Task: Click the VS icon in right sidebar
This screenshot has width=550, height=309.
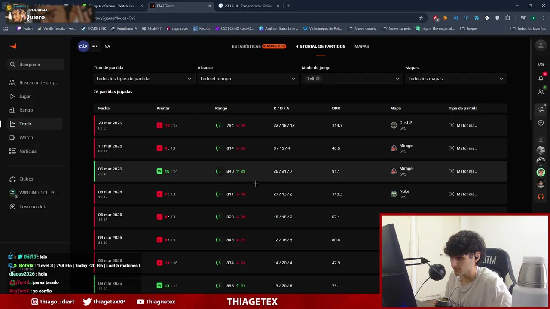Action: 541,64
